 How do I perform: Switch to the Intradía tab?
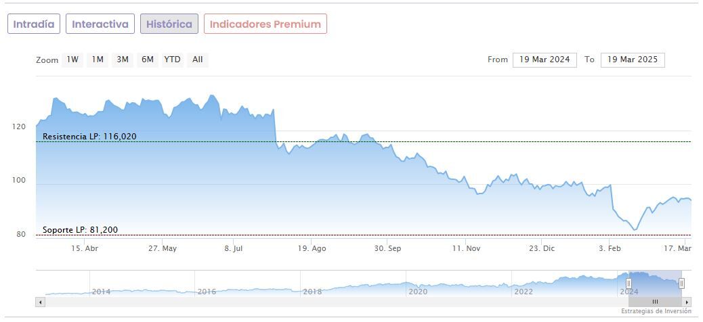pos(34,24)
